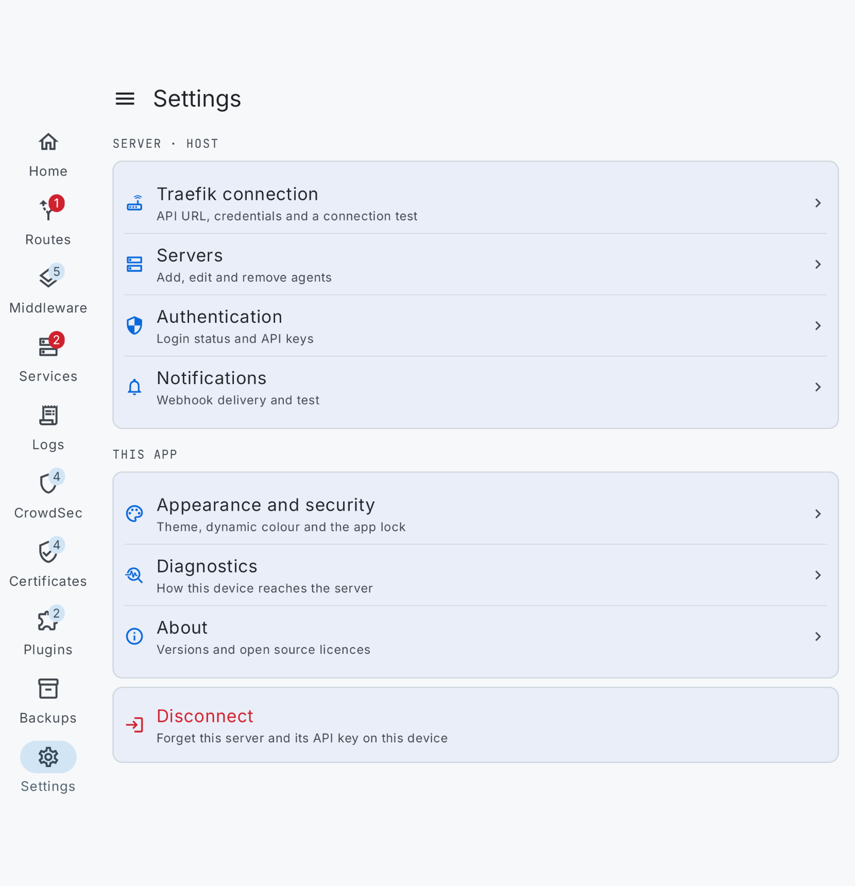This screenshot has height=886, width=855.
Task: Go to Home in the sidebar
Action: pyautogui.click(x=48, y=154)
